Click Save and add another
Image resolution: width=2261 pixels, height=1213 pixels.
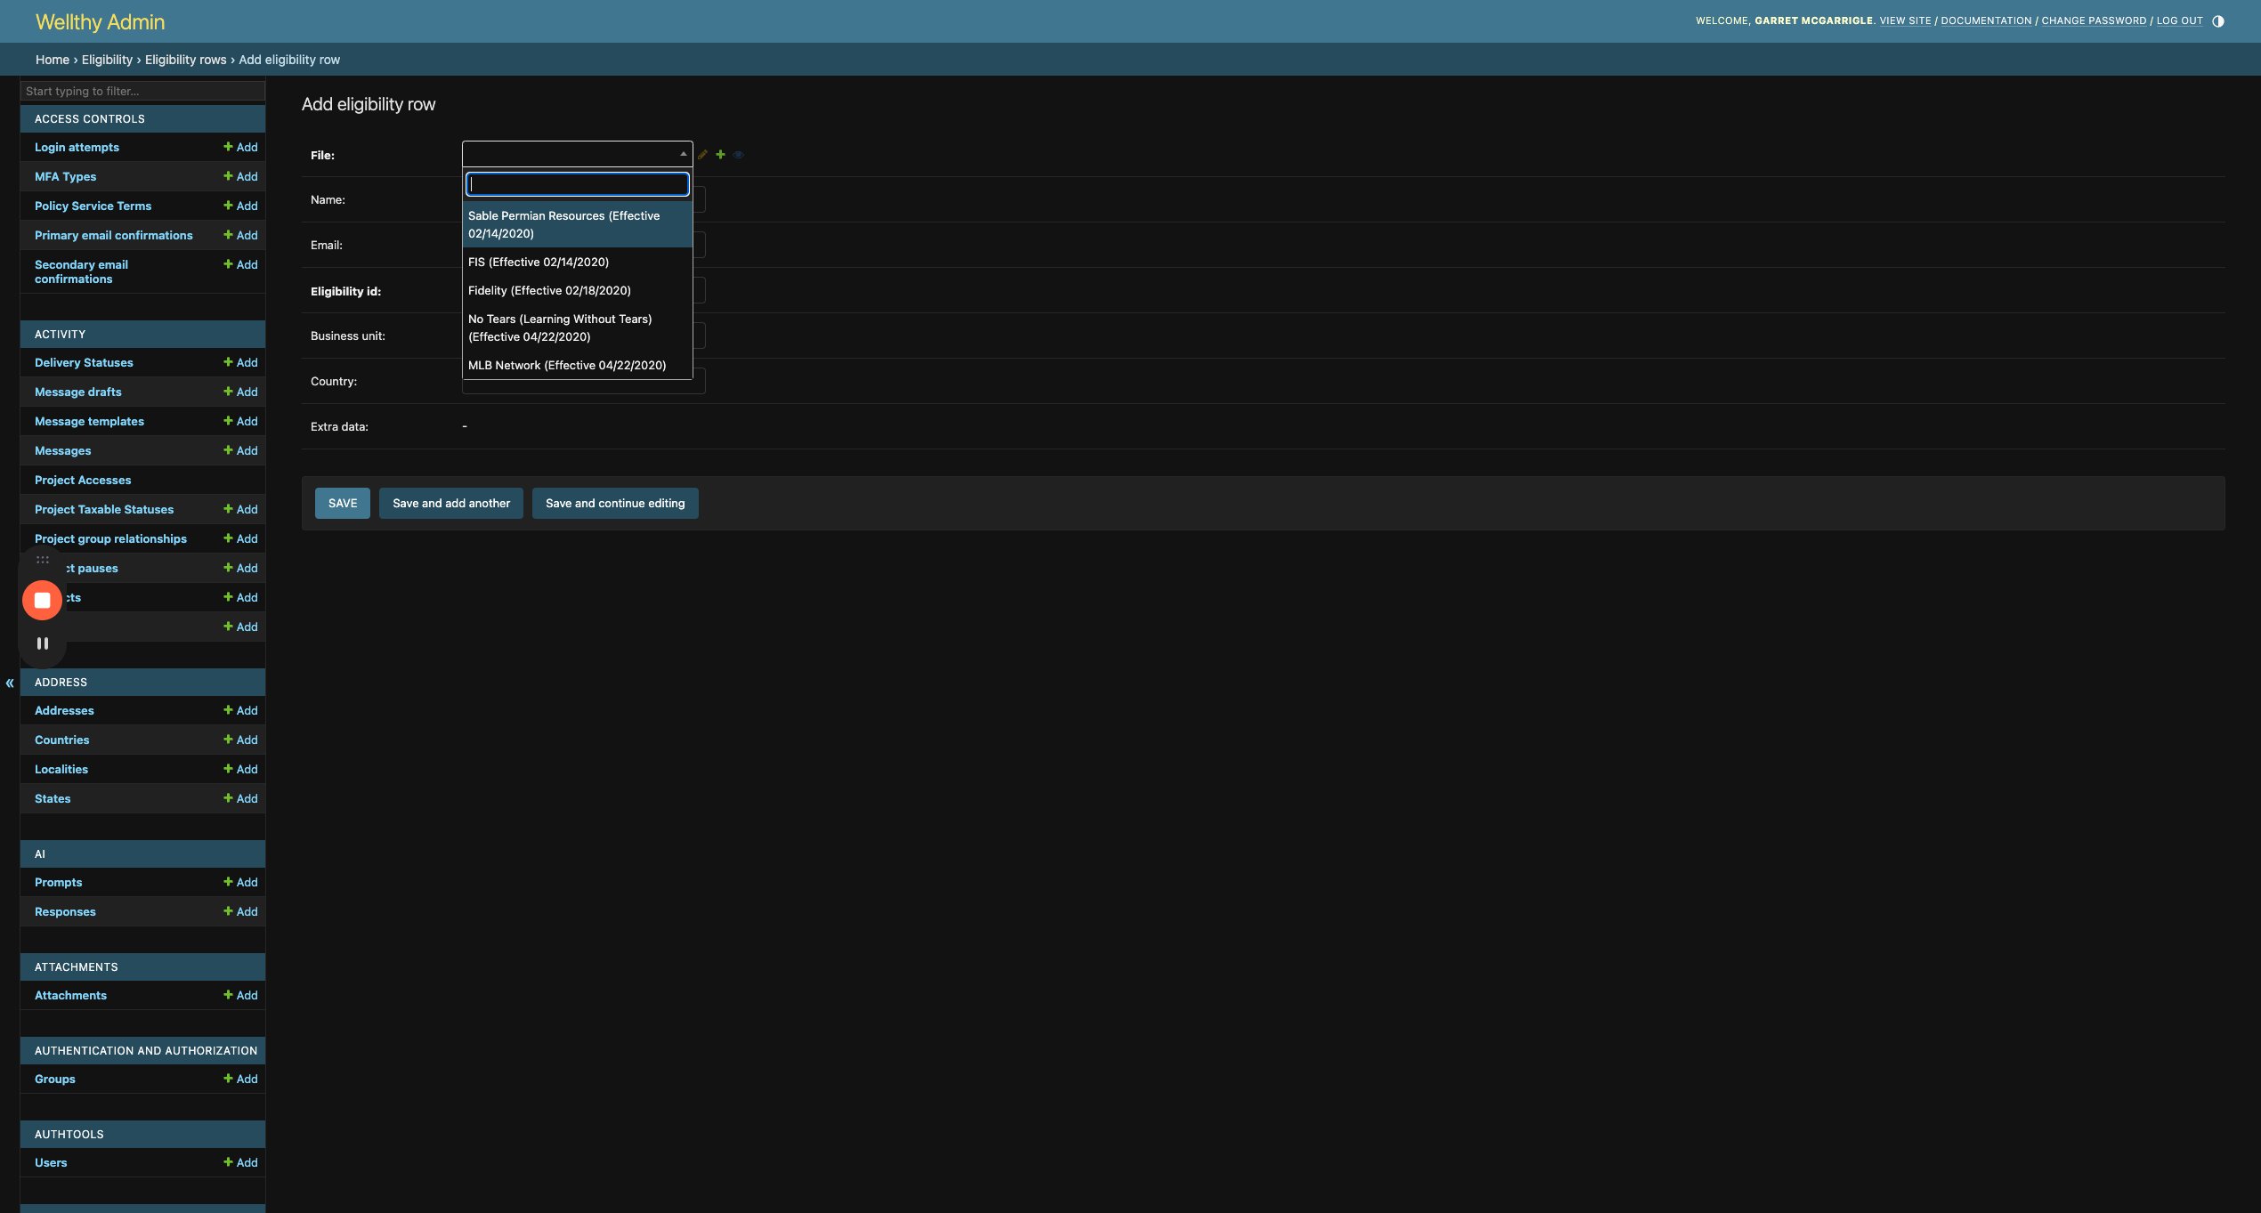coord(451,503)
